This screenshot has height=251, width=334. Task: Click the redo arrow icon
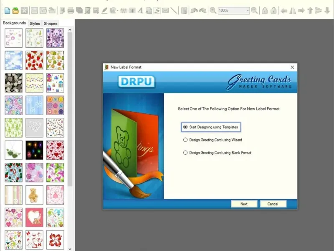click(x=203, y=10)
